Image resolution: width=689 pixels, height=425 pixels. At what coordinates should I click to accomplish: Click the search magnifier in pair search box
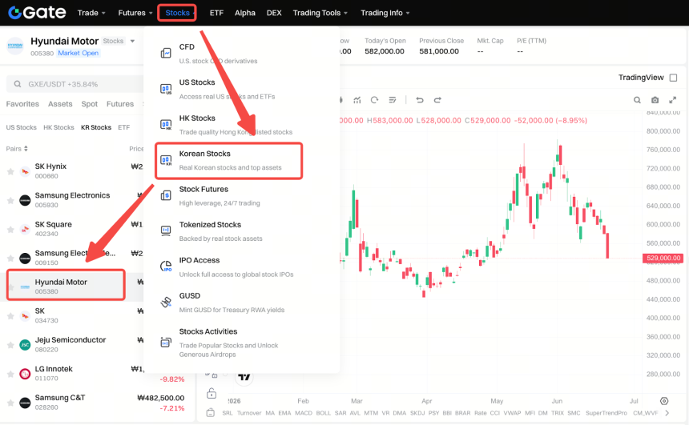click(x=18, y=84)
